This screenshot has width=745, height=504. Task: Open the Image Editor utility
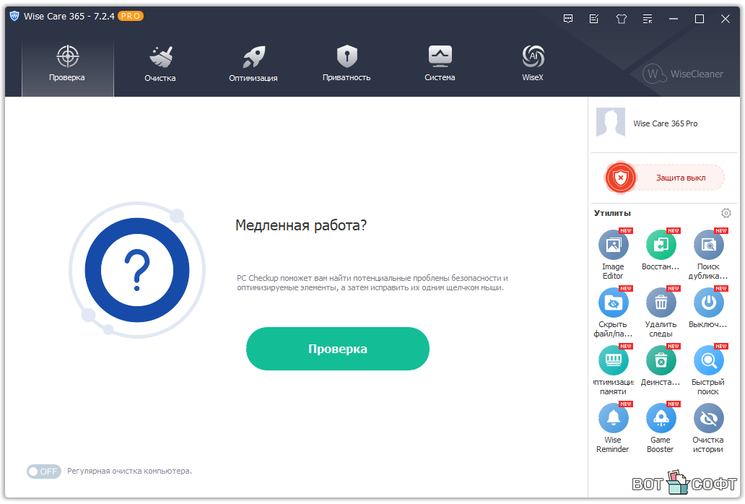coord(613,245)
